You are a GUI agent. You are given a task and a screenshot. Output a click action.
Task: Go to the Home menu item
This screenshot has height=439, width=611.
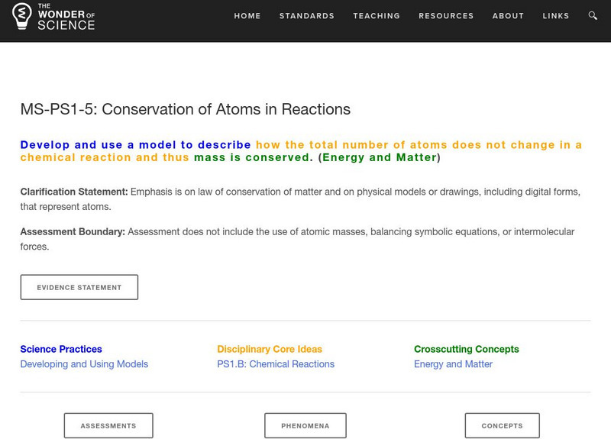(247, 16)
